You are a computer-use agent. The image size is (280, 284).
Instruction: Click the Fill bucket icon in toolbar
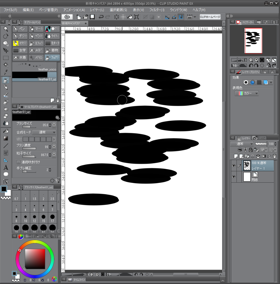(130, 17)
